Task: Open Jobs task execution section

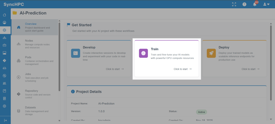Action: coord(34,77)
